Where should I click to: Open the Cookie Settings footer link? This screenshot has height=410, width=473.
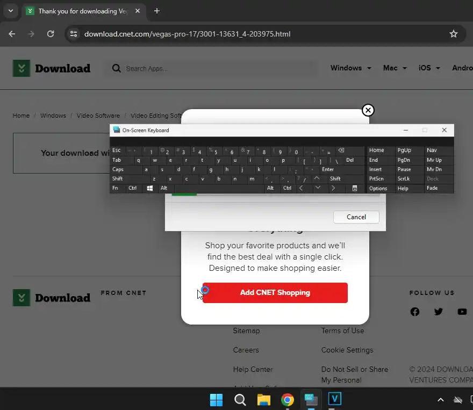(347, 350)
